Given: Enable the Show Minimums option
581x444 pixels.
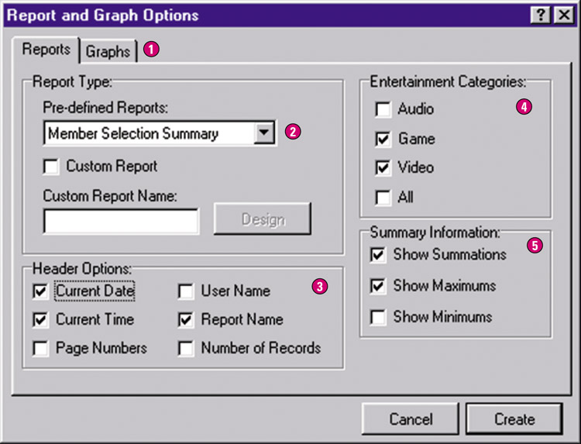Looking at the screenshot, I should (x=379, y=317).
